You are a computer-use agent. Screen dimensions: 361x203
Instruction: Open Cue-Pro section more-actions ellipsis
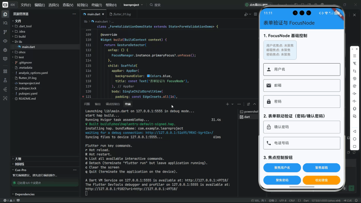[75, 170]
